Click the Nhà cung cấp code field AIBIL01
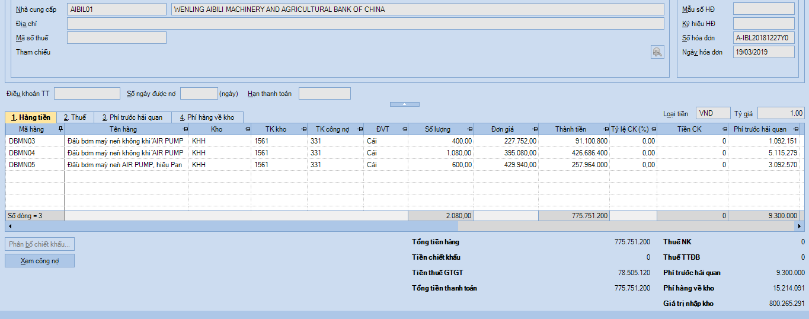Viewport: 809px width, 319px height. coord(117,9)
